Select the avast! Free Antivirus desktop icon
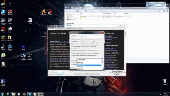 point(44,13)
